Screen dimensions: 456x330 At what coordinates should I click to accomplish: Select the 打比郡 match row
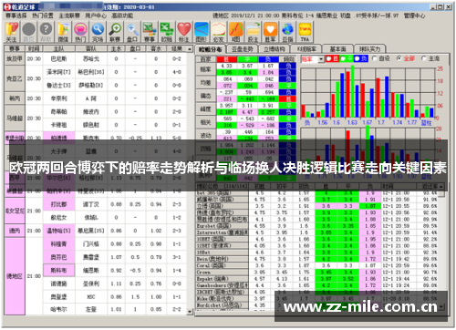(x=115, y=204)
